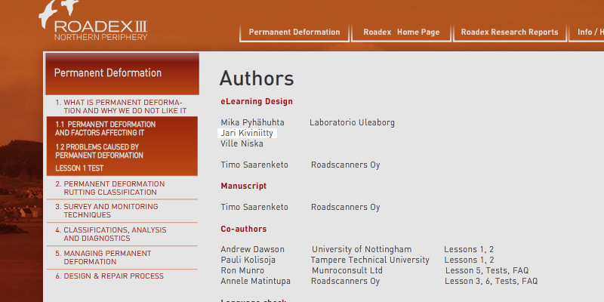Screen dimensions: 604x302
Task: Click Lessons 1, 2 beside Andrew Dawson
Action: pos(469,250)
